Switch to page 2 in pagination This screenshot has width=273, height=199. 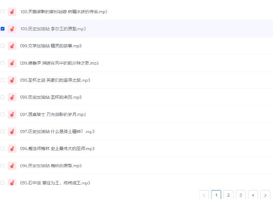[x=228, y=195]
